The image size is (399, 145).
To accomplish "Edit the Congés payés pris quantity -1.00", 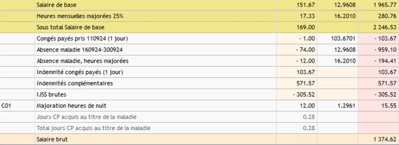I will [307, 39].
